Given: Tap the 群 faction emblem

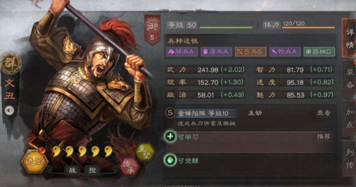Looking at the screenshot, I should (x=11, y=64).
